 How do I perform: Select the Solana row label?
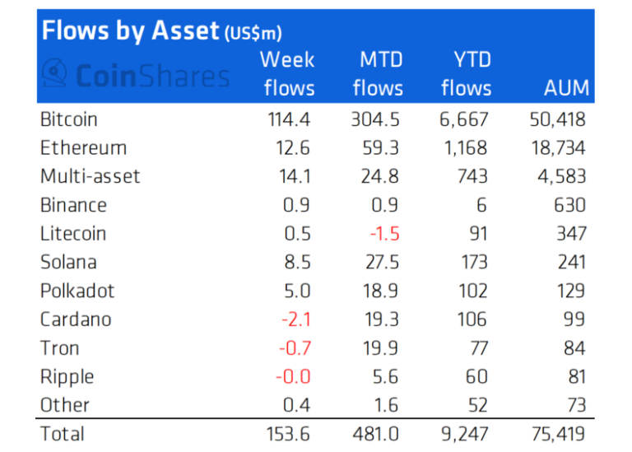[68, 262]
